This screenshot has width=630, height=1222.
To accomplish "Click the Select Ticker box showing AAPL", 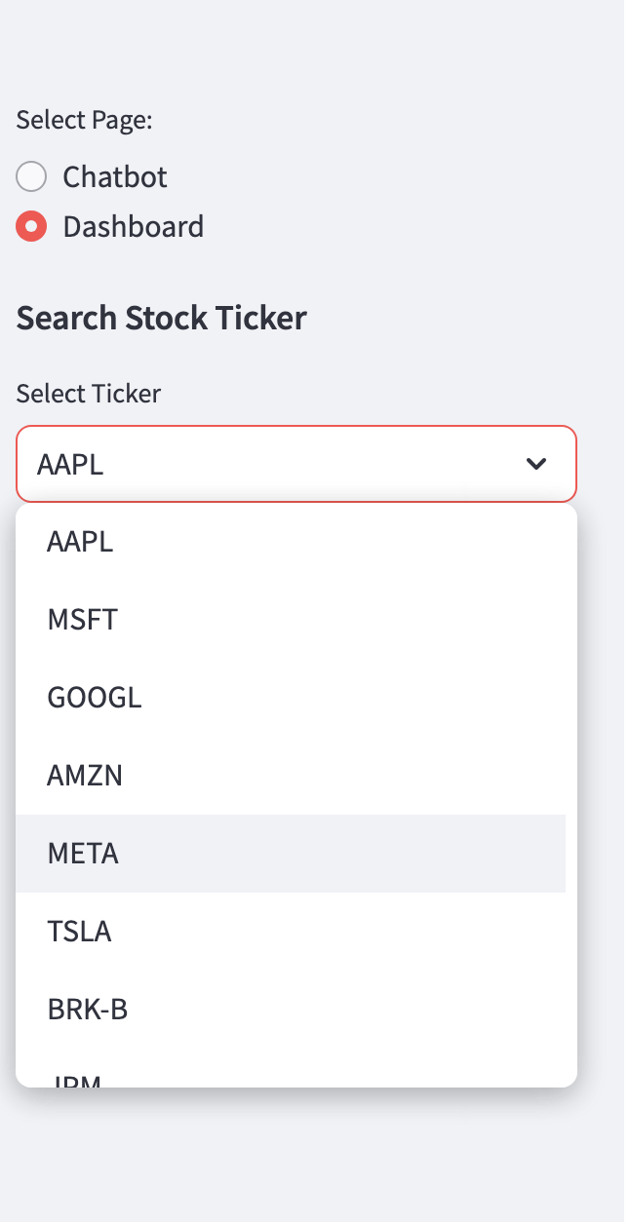I will (x=273, y=464).
